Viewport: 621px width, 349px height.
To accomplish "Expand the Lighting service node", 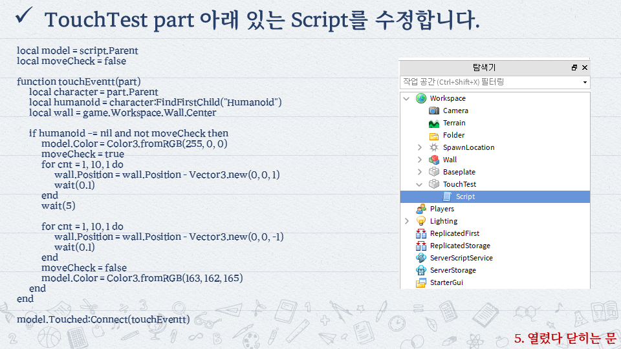I will coord(407,221).
